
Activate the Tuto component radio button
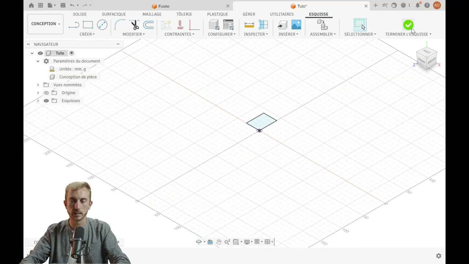[x=71, y=53]
